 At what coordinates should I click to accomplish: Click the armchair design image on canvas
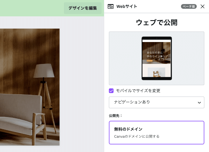coord(30,87)
